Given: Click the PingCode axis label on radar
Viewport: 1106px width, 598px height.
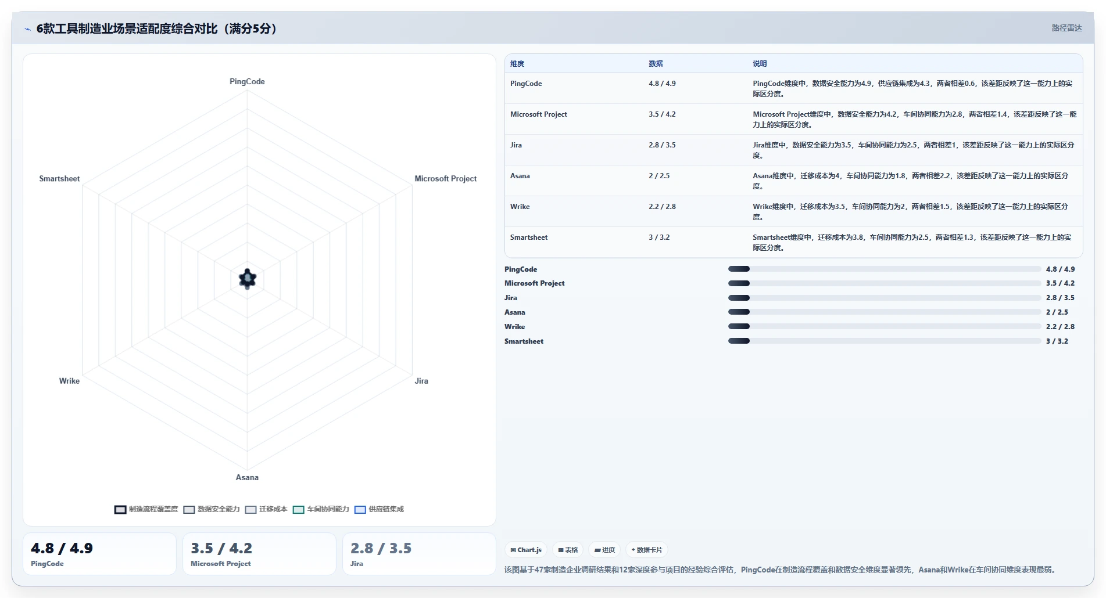Looking at the screenshot, I should click(247, 82).
